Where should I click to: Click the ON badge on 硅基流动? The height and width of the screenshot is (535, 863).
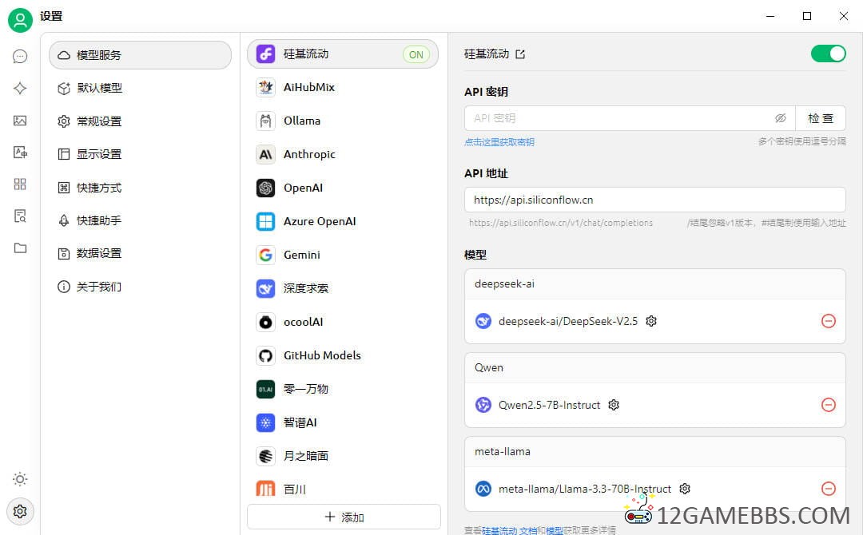[x=416, y=54]
